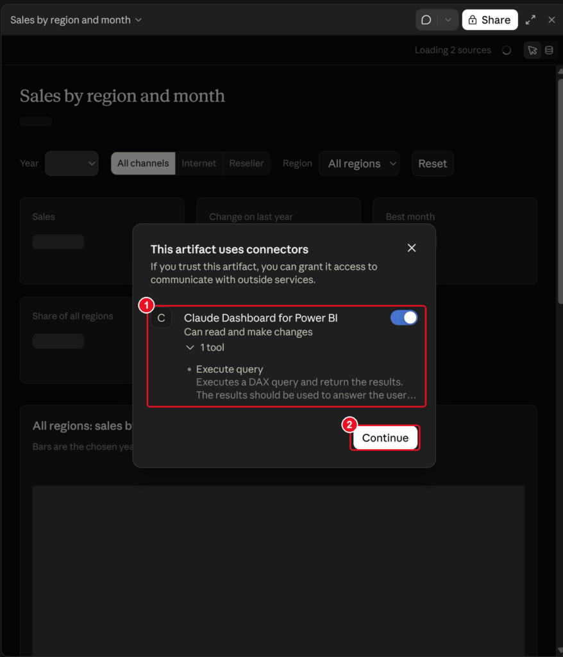Dismiss the connectors dialog with X
The height and width of the screenshot is (657, 563).
[x=412, y=248]
